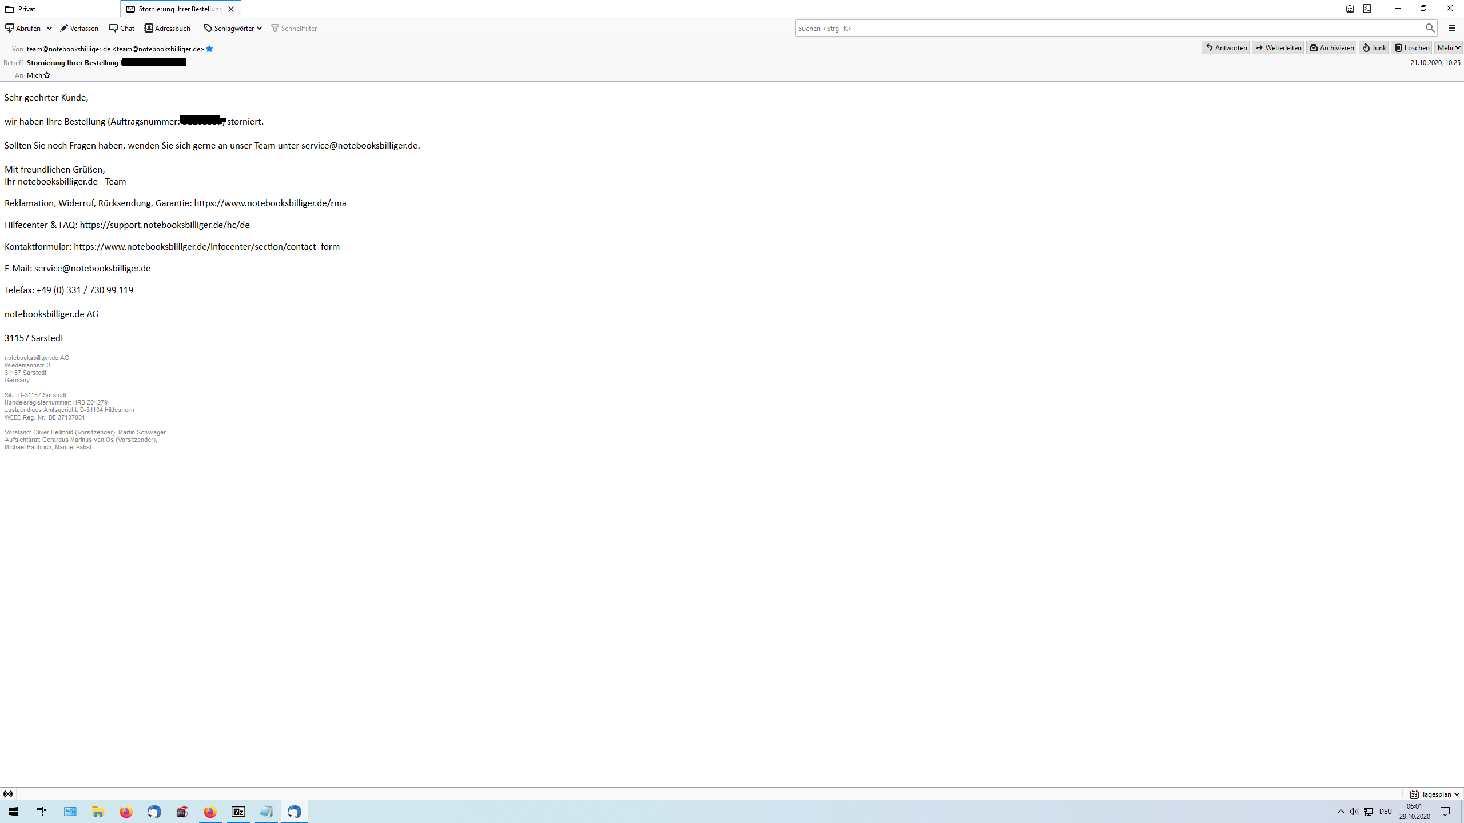
Task: Click the Archivieren archive button
Action: click(1331, 47)
